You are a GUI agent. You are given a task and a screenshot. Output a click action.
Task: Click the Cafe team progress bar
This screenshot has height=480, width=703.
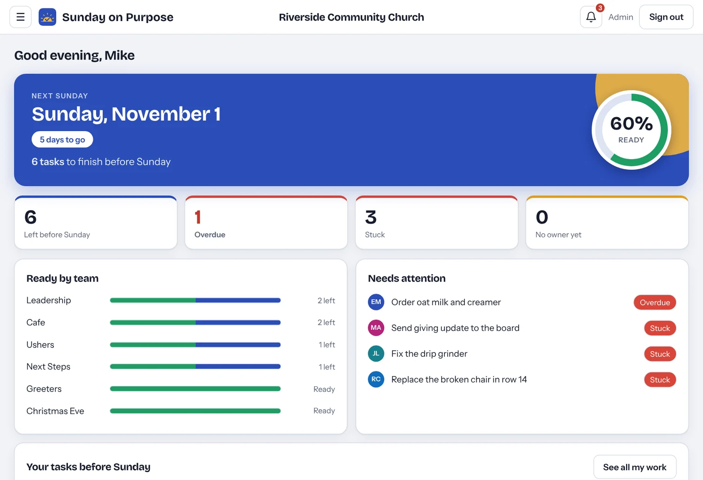(195, 322)
